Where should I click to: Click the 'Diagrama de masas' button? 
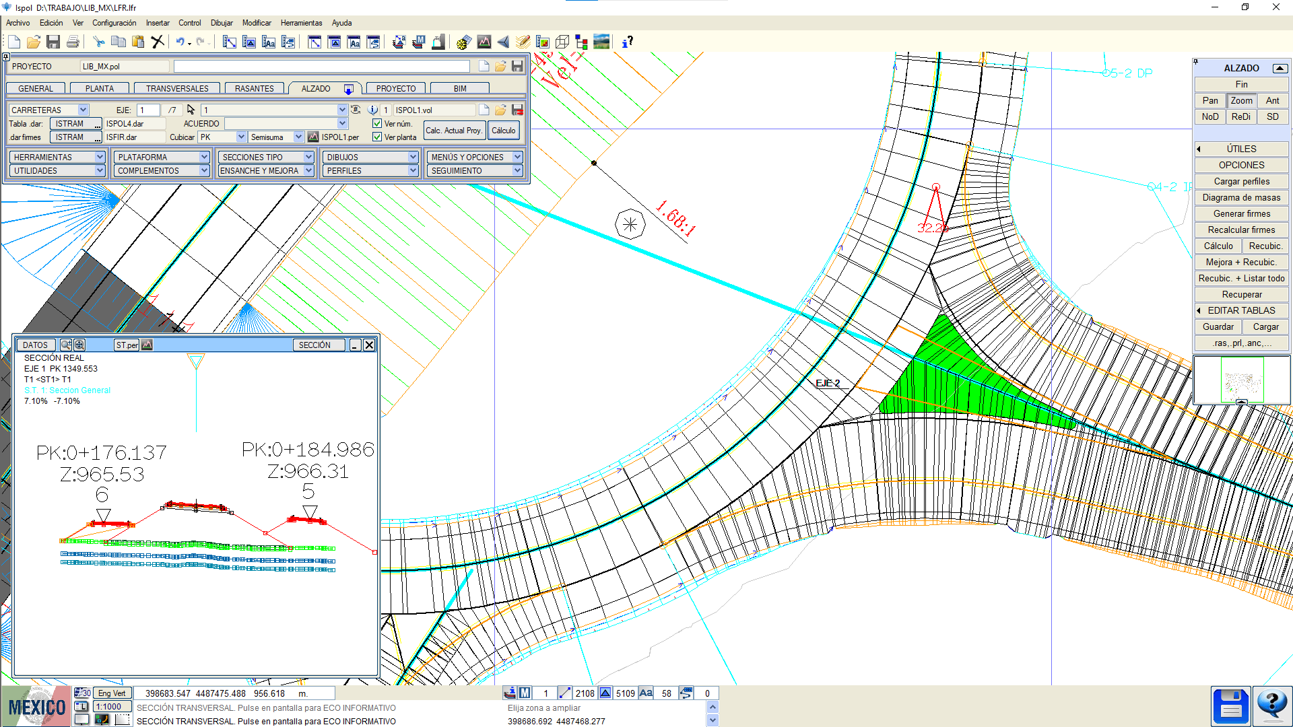coord(1241,197)
